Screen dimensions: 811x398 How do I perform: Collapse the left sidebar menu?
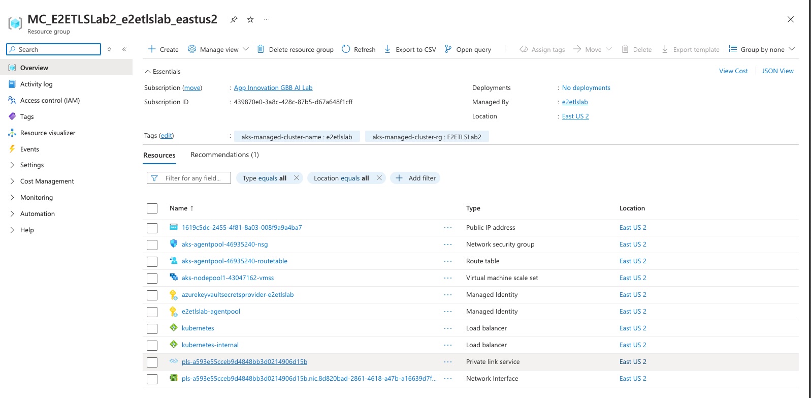point(124,49)
